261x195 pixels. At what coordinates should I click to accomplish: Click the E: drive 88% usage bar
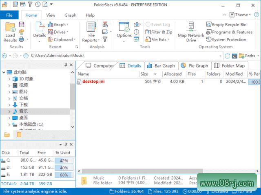tap(64, 175)
